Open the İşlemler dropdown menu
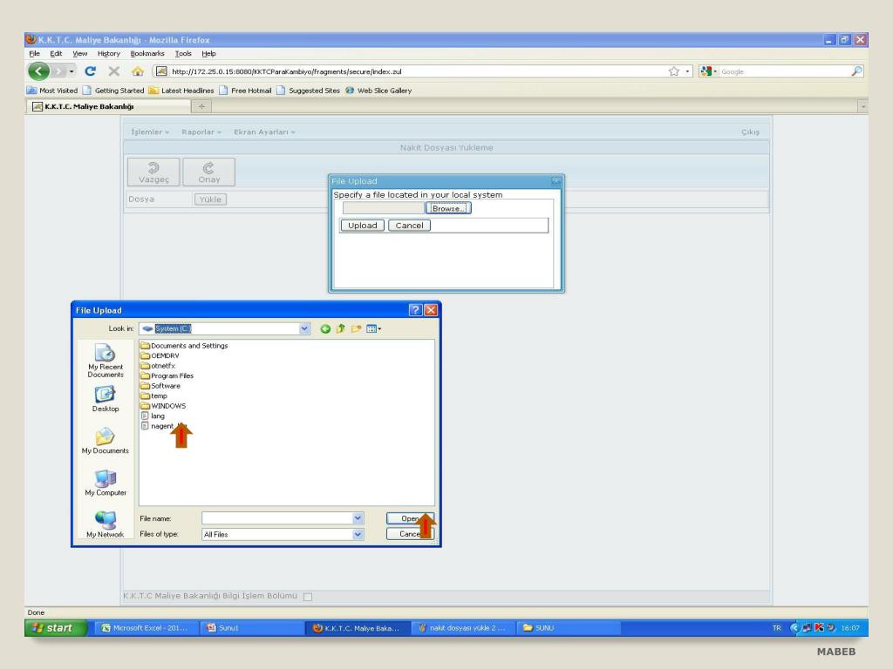893x669 pixels. click(x=150, y=132)
